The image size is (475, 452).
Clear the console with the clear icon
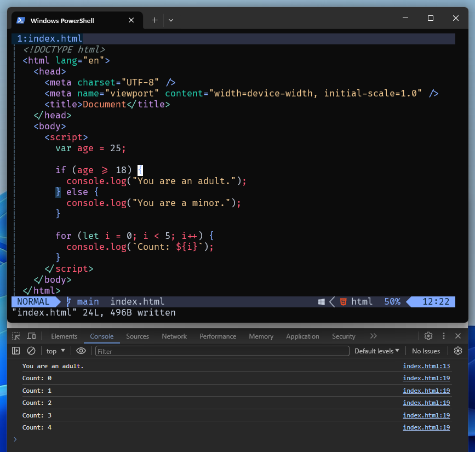coord(31,351)
